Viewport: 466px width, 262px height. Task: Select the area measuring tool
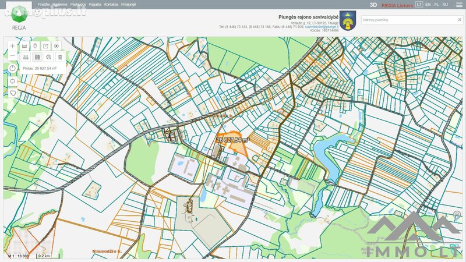coord(37,57)
